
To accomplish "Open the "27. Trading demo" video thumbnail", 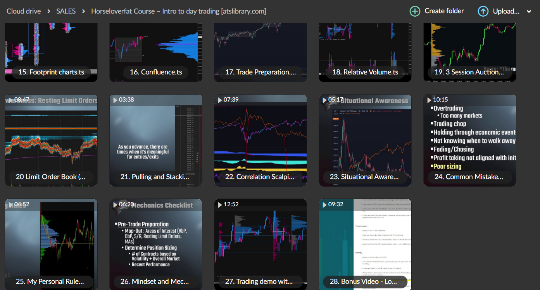I will click(x=260, y=240).
